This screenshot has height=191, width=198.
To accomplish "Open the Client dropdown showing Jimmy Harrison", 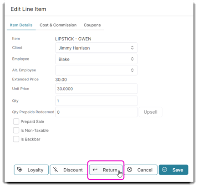I will (96, 48).
